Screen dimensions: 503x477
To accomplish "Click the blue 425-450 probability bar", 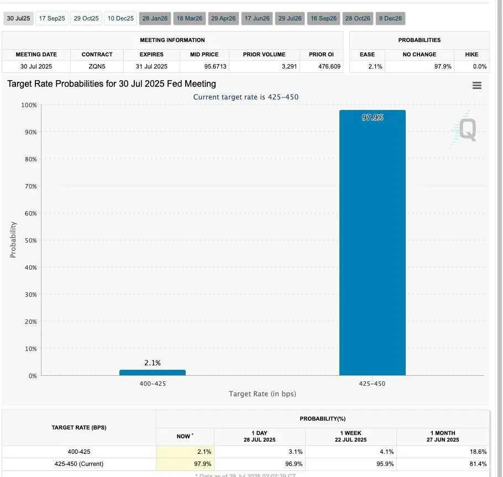I will pos(373,243).
